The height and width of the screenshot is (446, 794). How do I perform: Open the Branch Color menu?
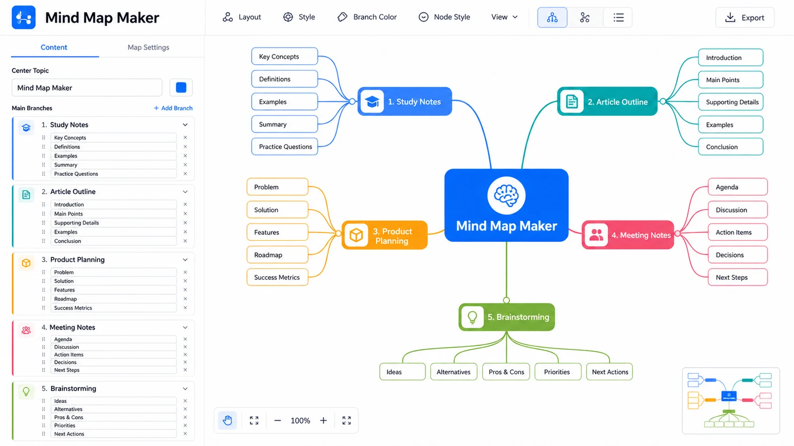click(x=367, y=17)
